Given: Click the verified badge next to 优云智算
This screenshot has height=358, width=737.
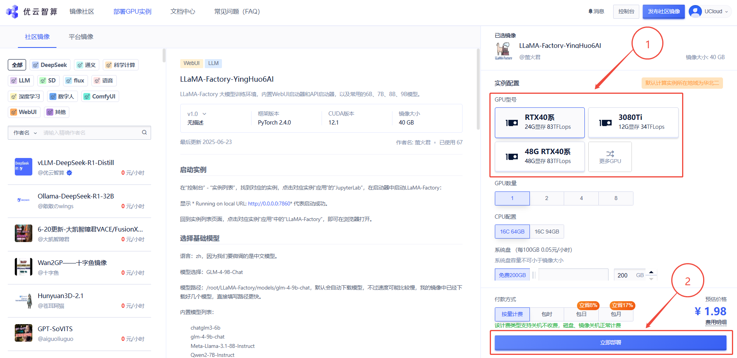Looking at the screenshot, I should pyautogui.click(x=69, y=173).
